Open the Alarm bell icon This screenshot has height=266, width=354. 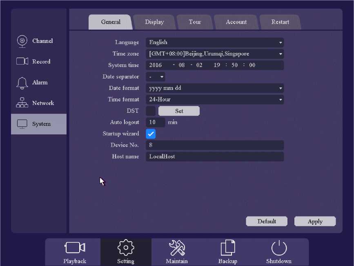pos(22,82)
